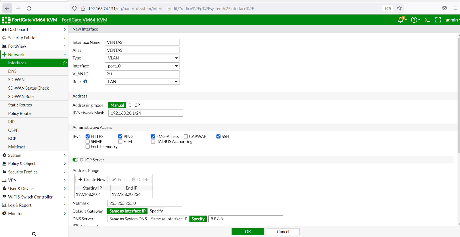The image size is (460, 237).
Task: Open the CLI console icon
Action: tap(428, 20)
